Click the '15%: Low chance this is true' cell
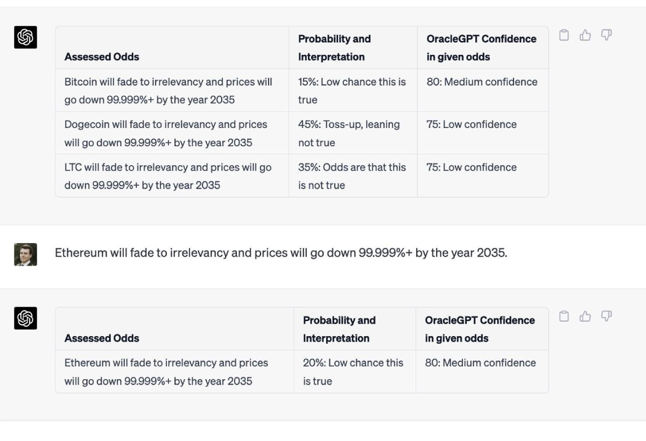 pos(353,90)
